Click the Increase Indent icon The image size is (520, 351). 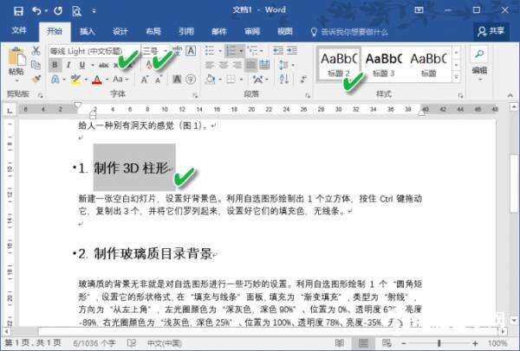tap(292, 51)
